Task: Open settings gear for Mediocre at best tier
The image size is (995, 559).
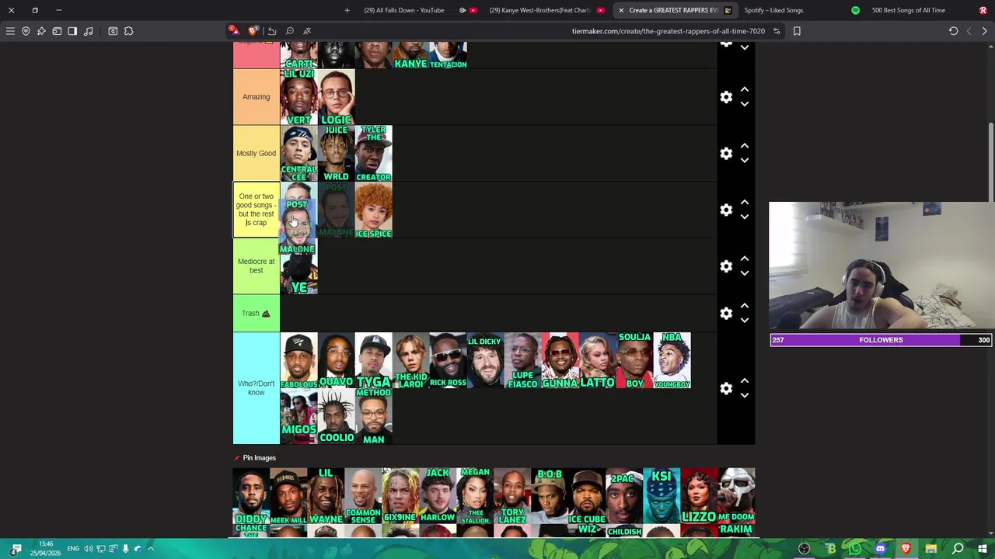Action: [x=726, y=266]
